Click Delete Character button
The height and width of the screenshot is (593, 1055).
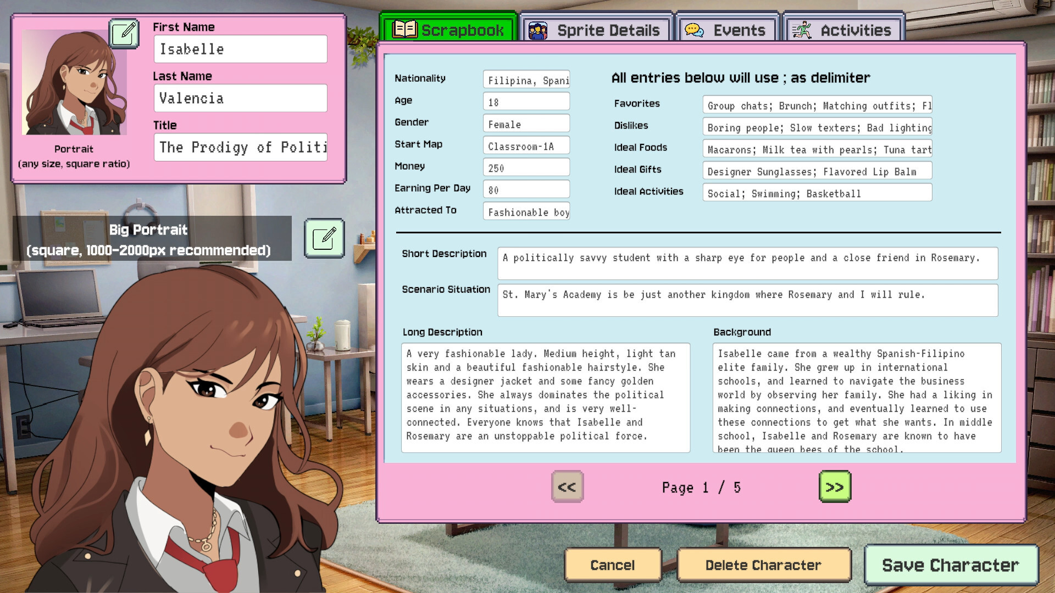coord(764,565)
